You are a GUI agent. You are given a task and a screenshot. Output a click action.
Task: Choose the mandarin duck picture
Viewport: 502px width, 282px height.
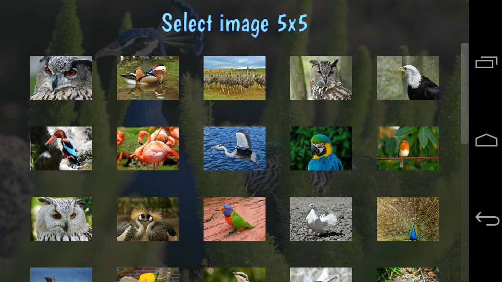tap(148, 78)
